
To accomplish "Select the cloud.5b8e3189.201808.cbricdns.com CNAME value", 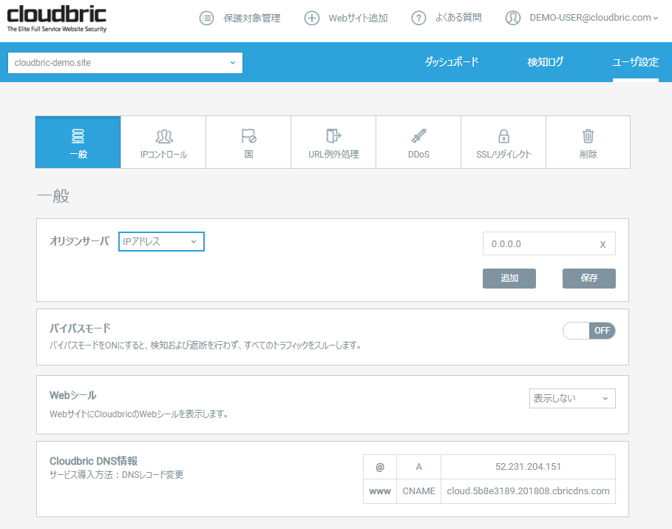I will point(528,491).
